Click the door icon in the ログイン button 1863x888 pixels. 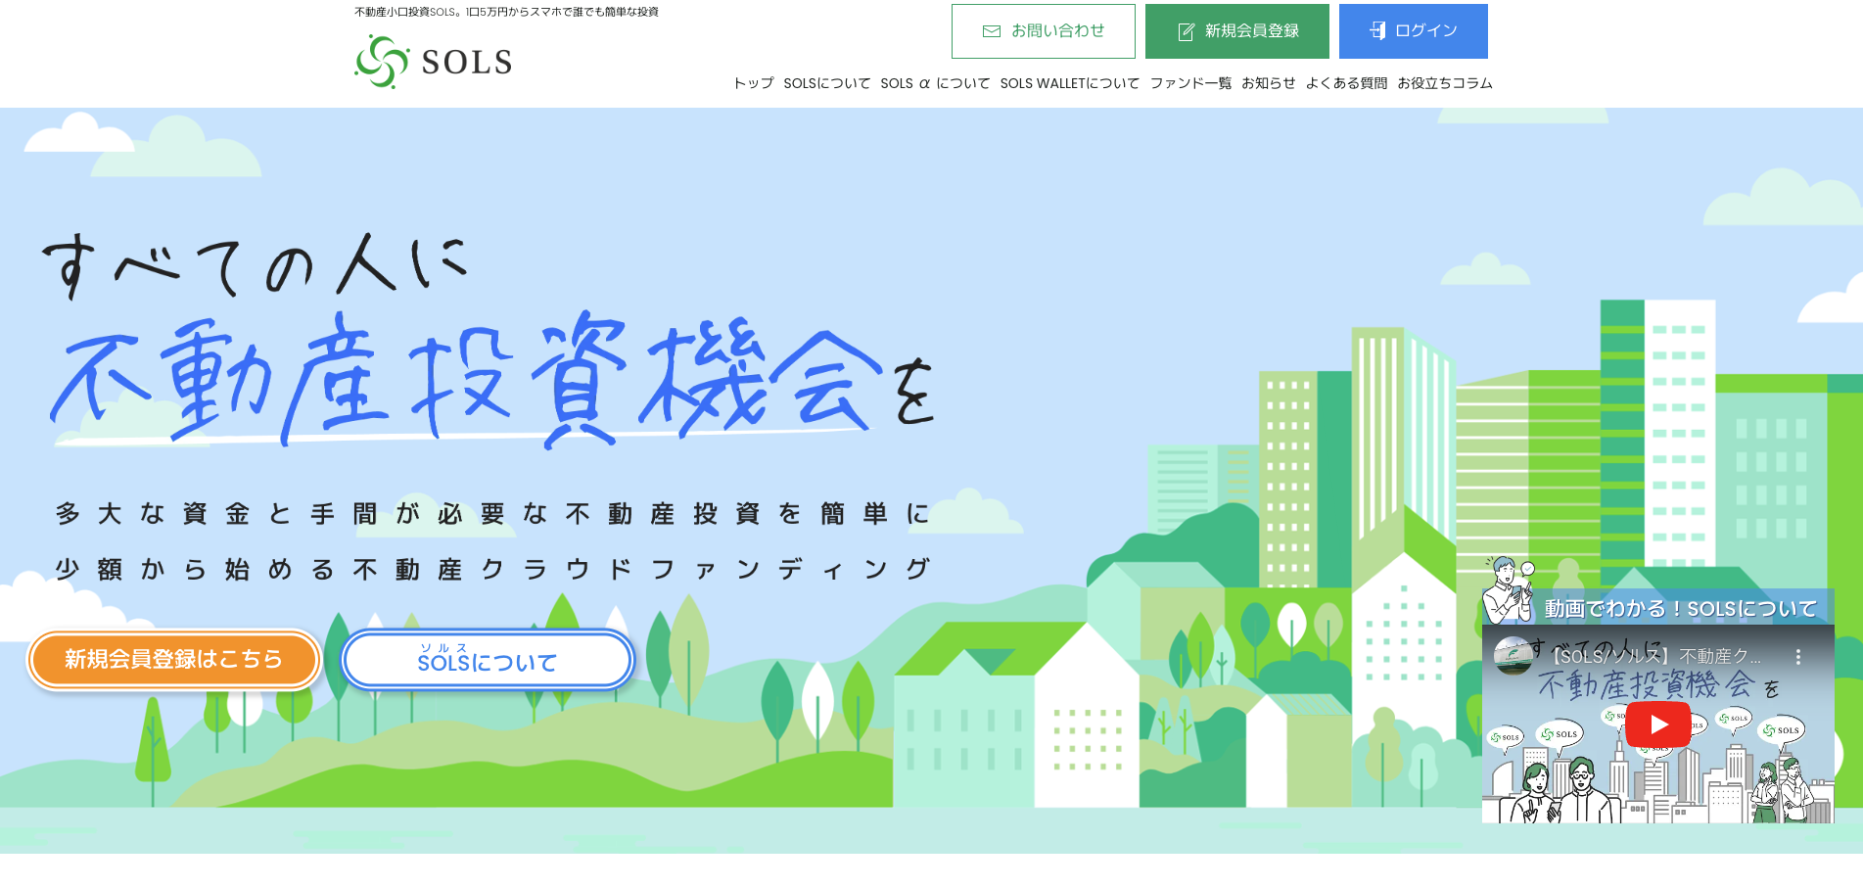[x=1377, y=30]
